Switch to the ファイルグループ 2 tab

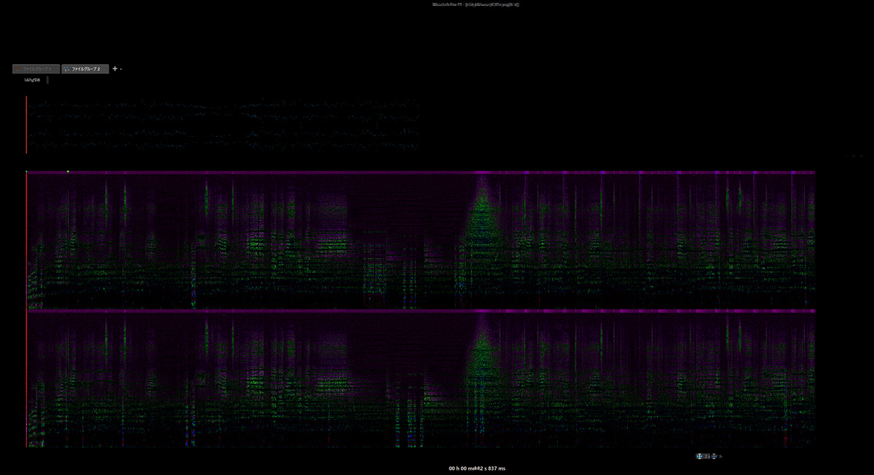(x=85, y=68)
